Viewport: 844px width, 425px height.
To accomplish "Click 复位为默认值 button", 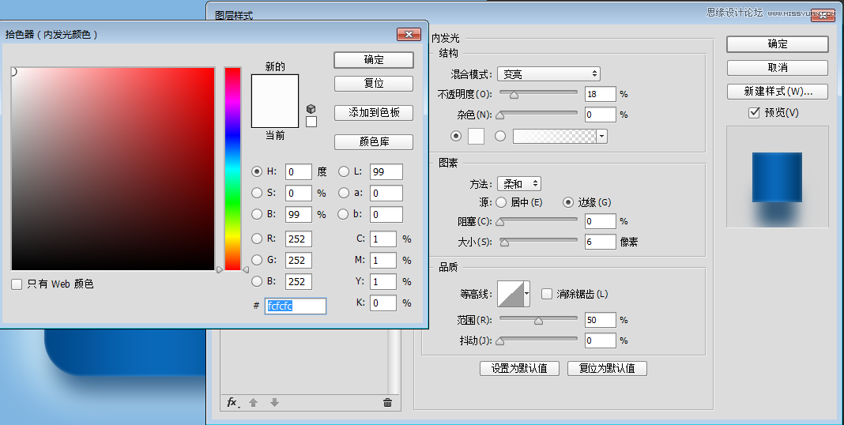I will [x=607, y=368].
